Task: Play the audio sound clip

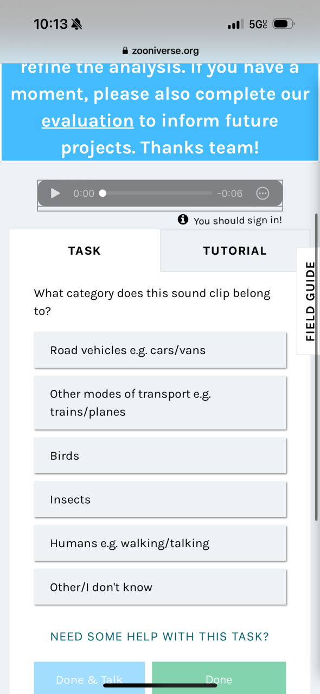Action: point(55,194)
